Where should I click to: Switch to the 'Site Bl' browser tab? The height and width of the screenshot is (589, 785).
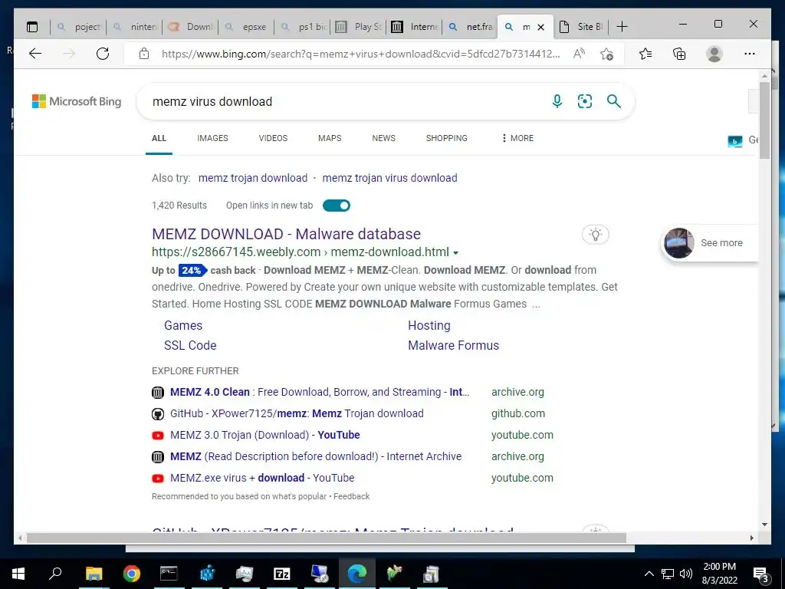[x=582, y=27]
